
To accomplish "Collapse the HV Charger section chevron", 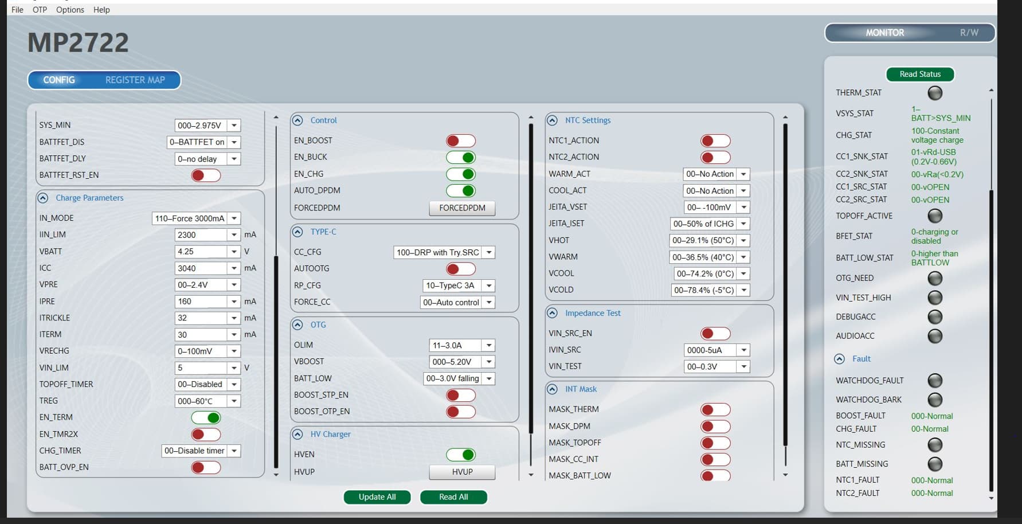I will pyautogui.click(x=297, y=434).
